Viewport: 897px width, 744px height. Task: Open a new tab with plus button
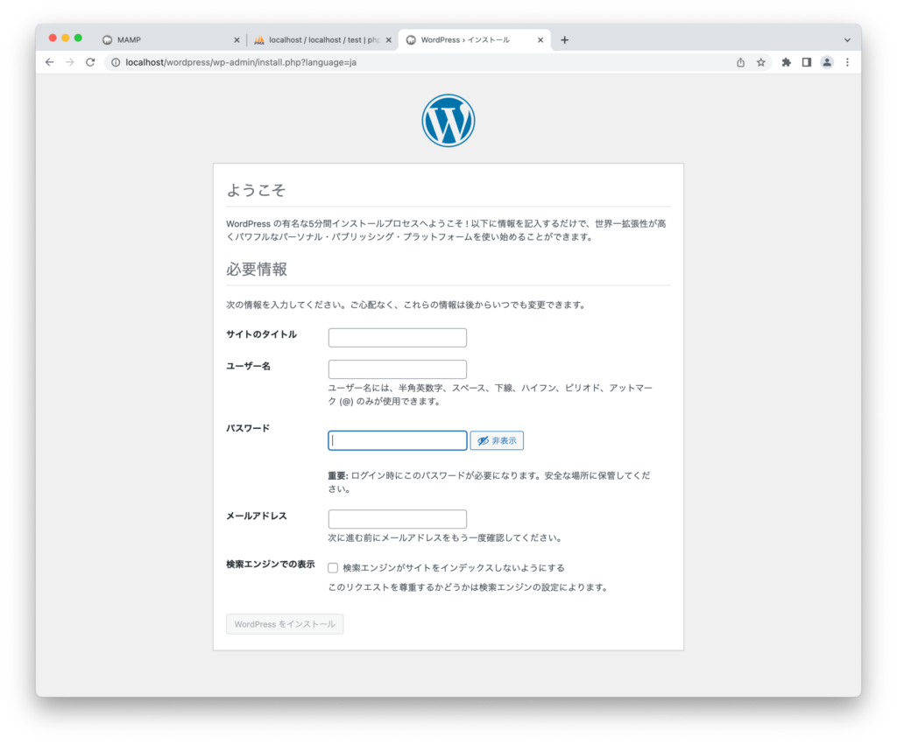point(564,39)
